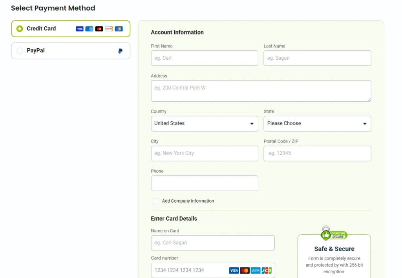The width and height of the screenshot is (402, 278).
Task: Click the Name on Card field
Action: click(212, 243)
